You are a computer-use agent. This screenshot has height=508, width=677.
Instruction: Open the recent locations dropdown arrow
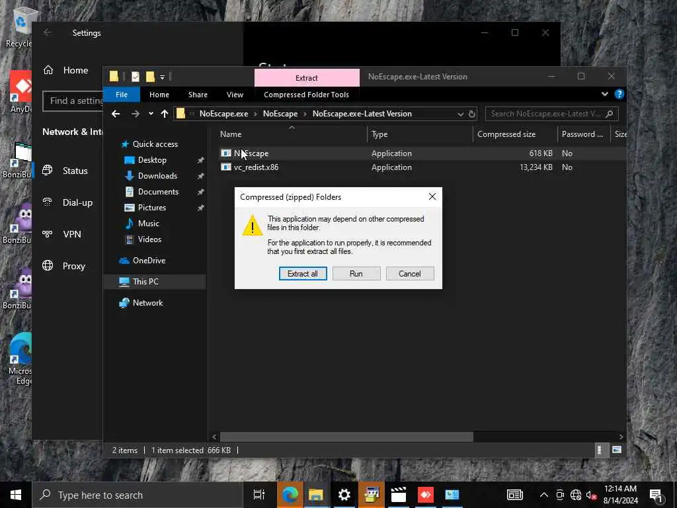tap(151, 114)
